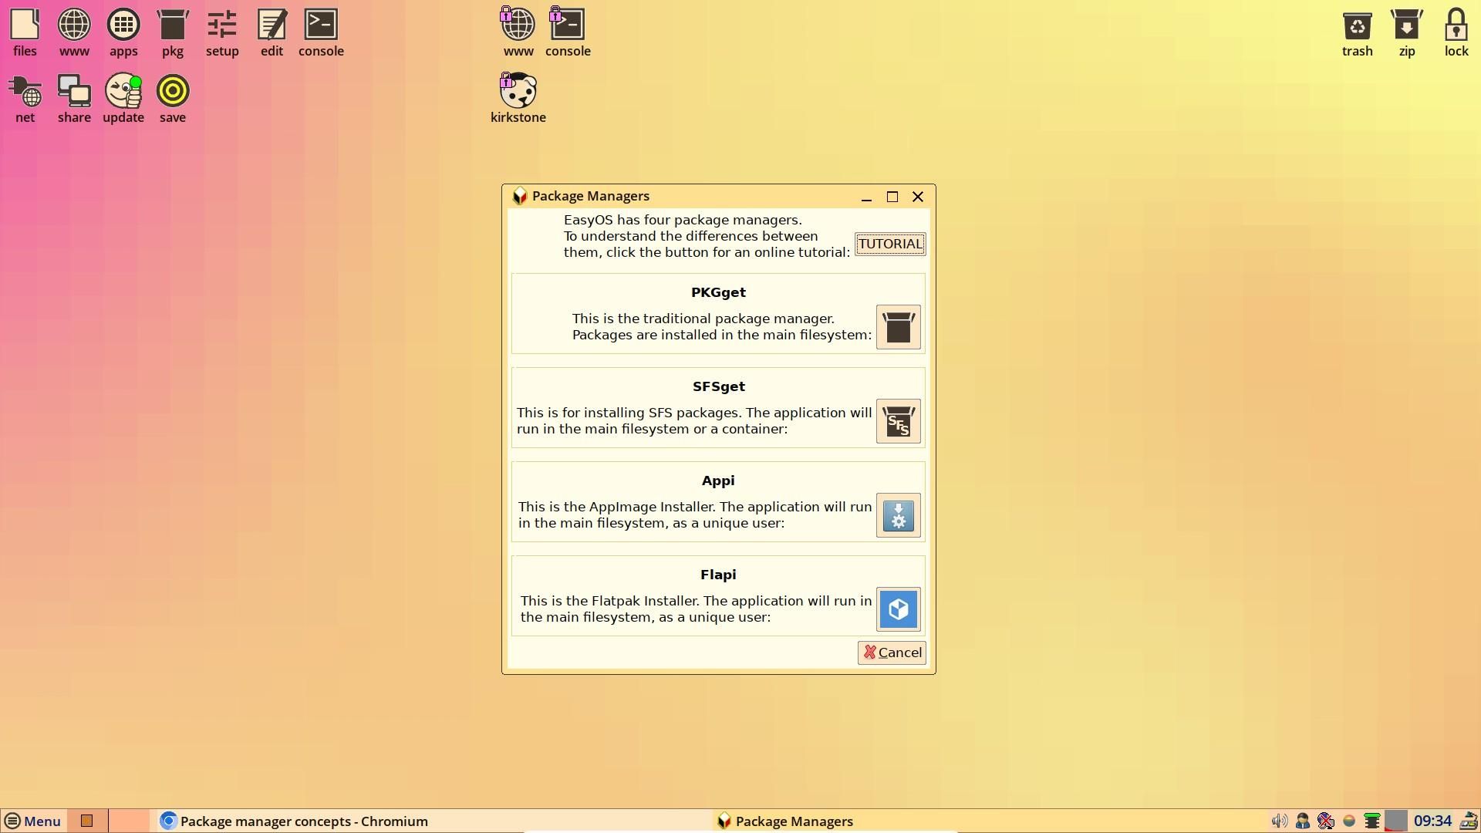Cancel the Package Managers dialog
Image resolution: width=1481 pixels, height=833 pixels.
pos(892,652)
